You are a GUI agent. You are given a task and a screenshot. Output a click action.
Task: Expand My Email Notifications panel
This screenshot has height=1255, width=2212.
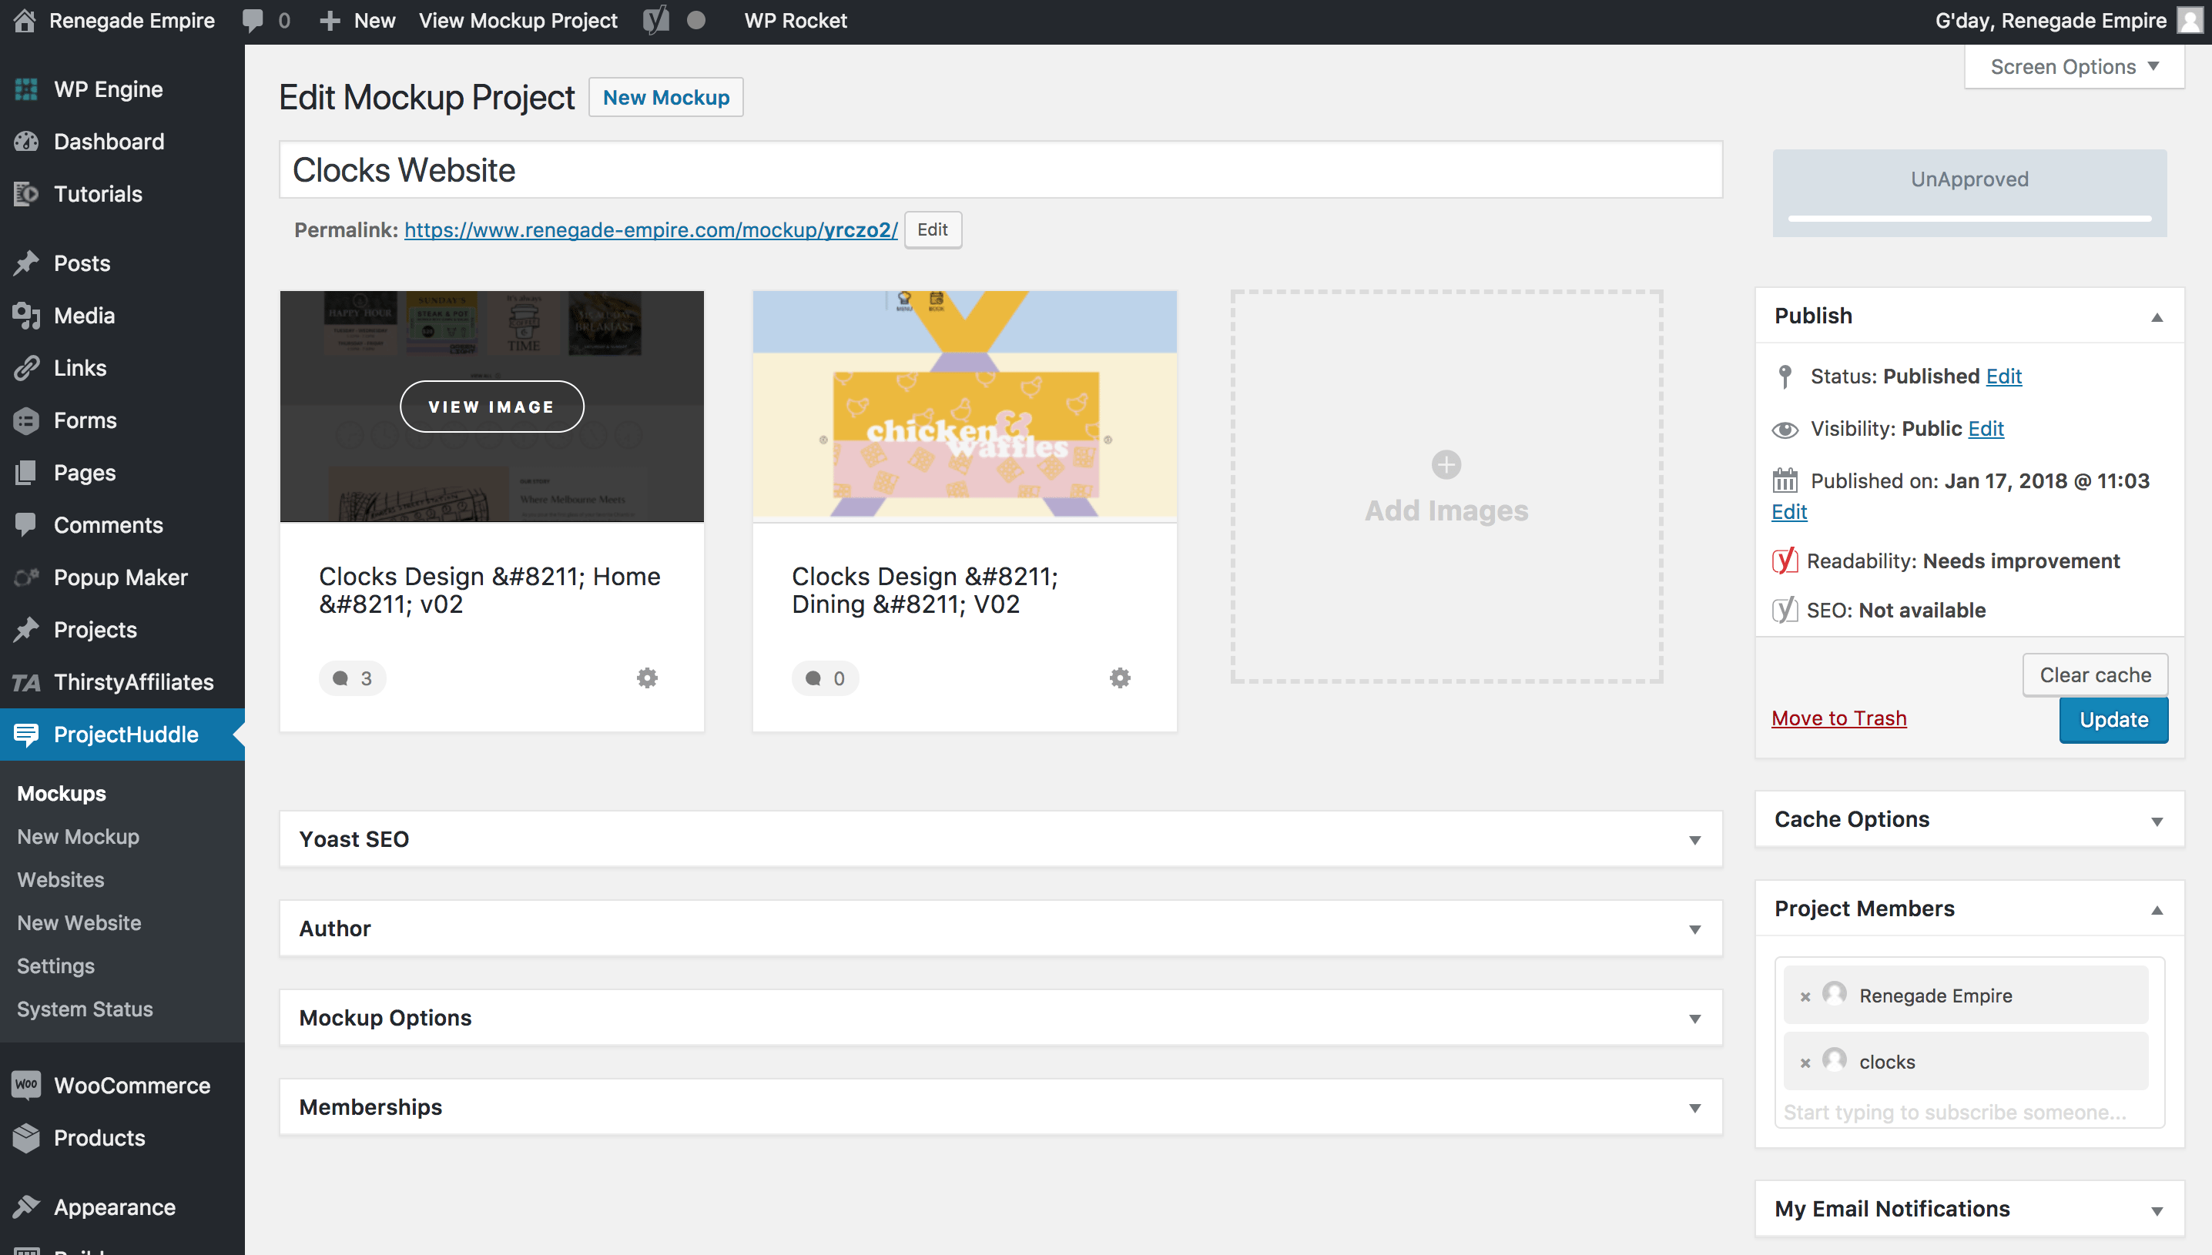coord(2156,1210)
